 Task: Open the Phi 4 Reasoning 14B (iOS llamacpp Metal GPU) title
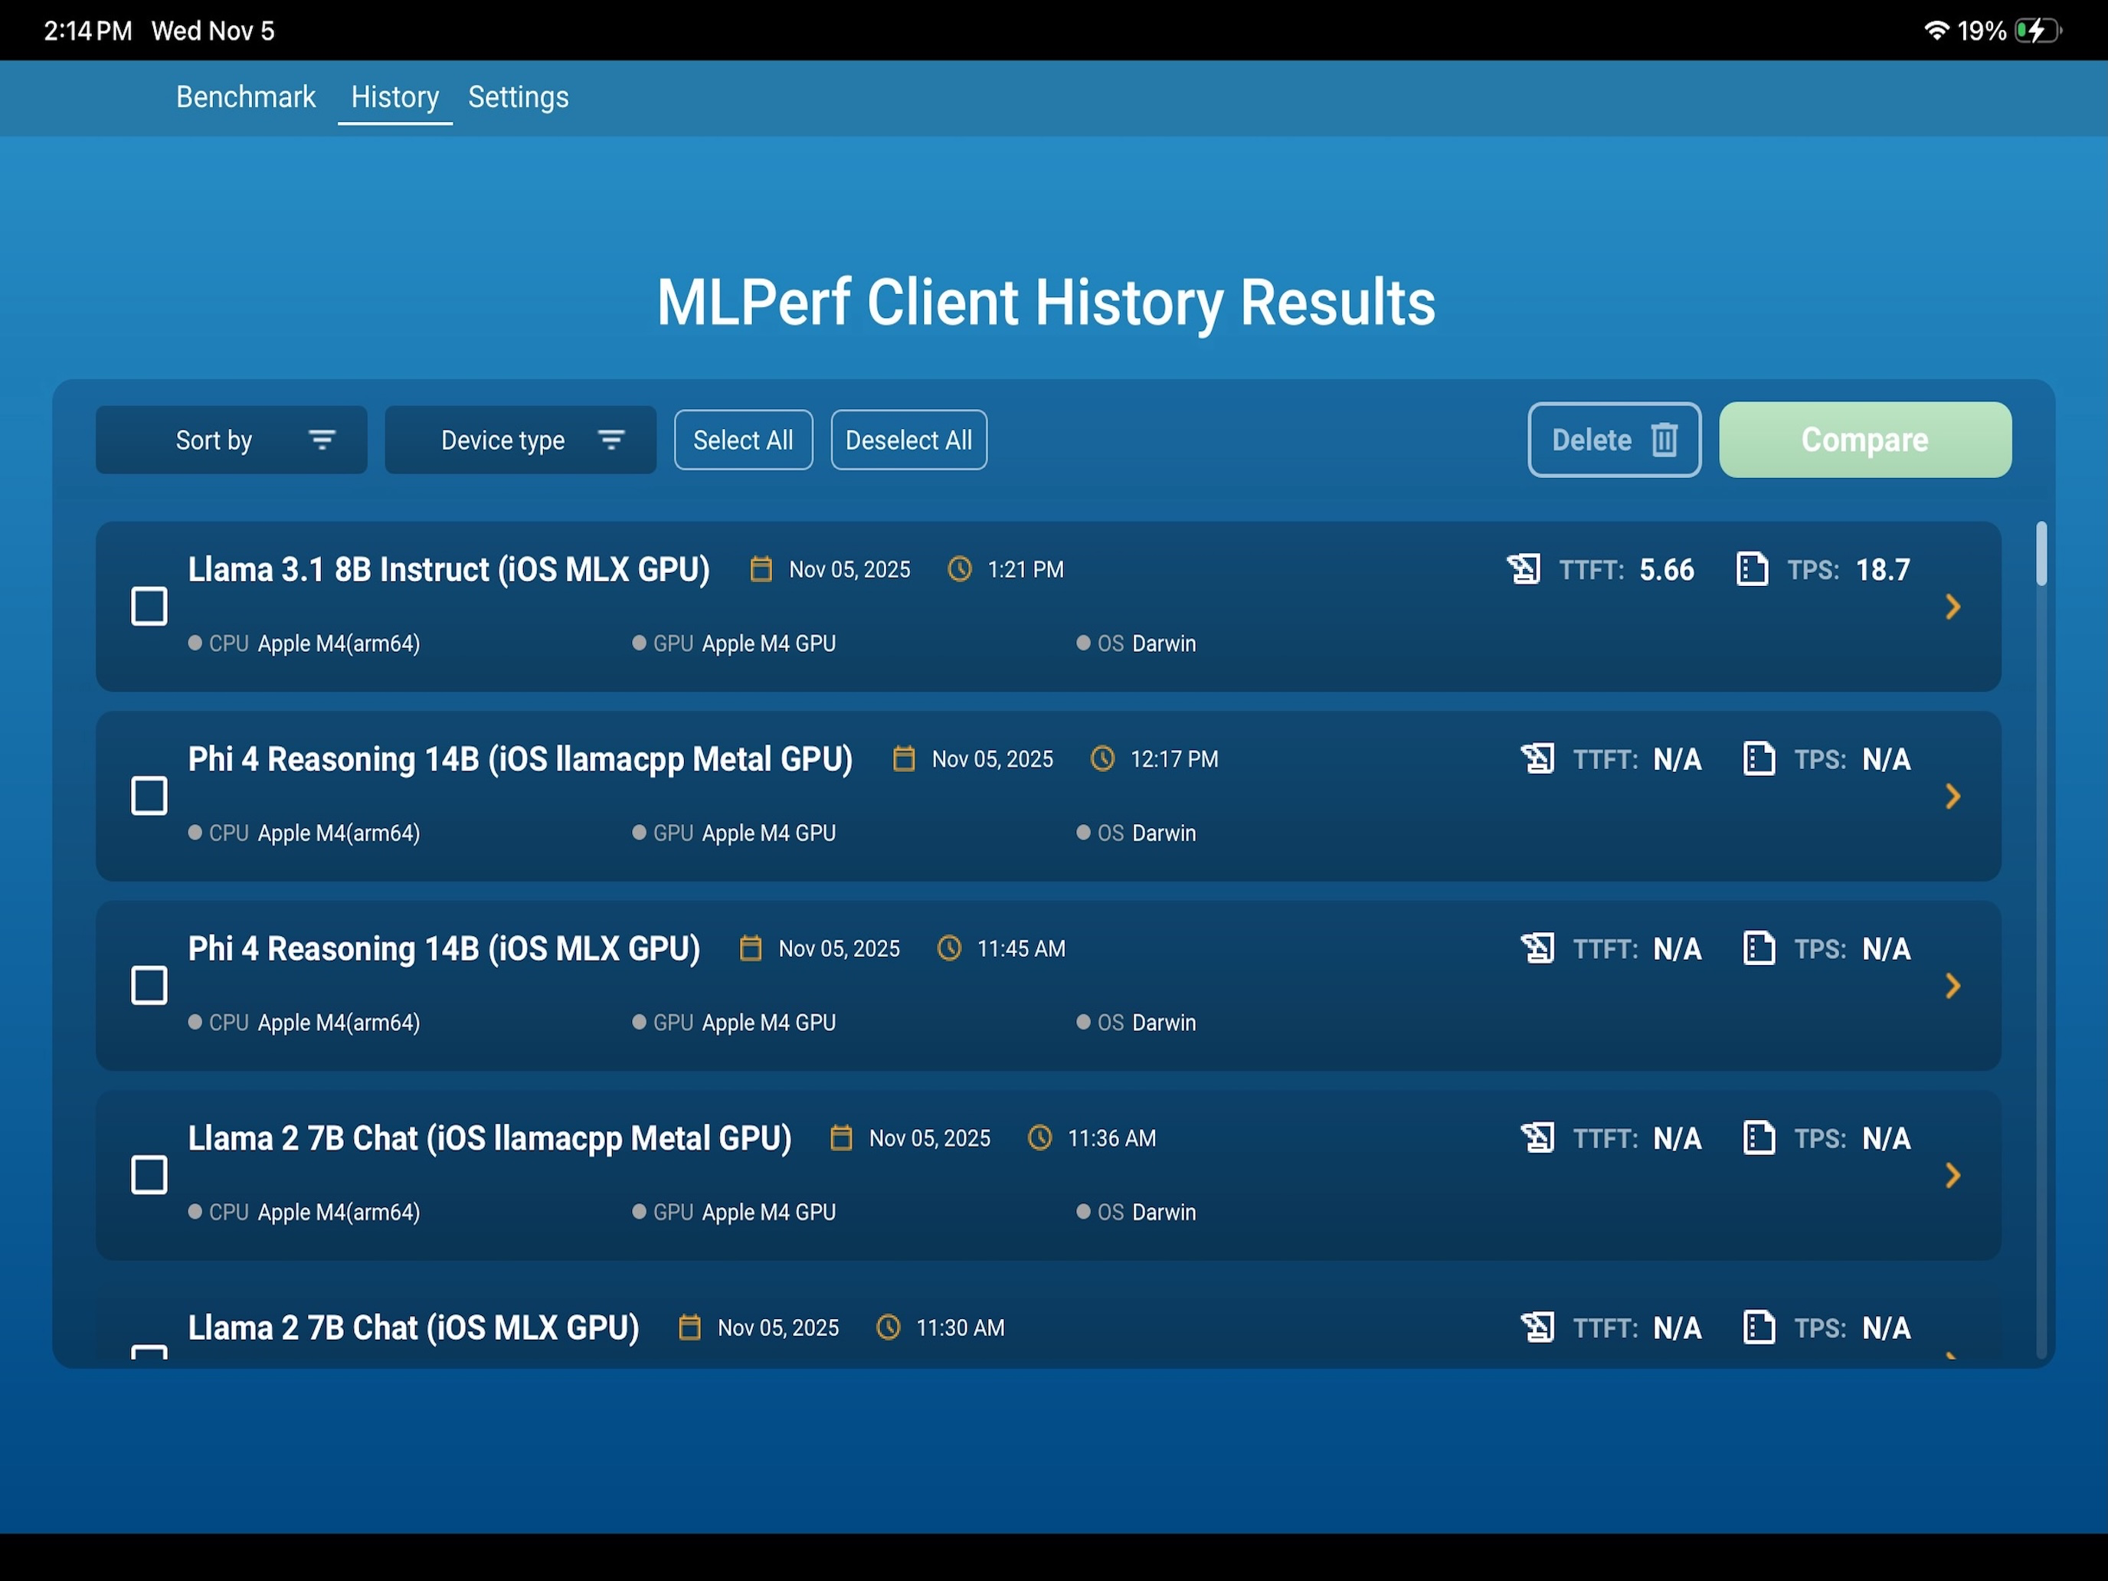(520, 758)
